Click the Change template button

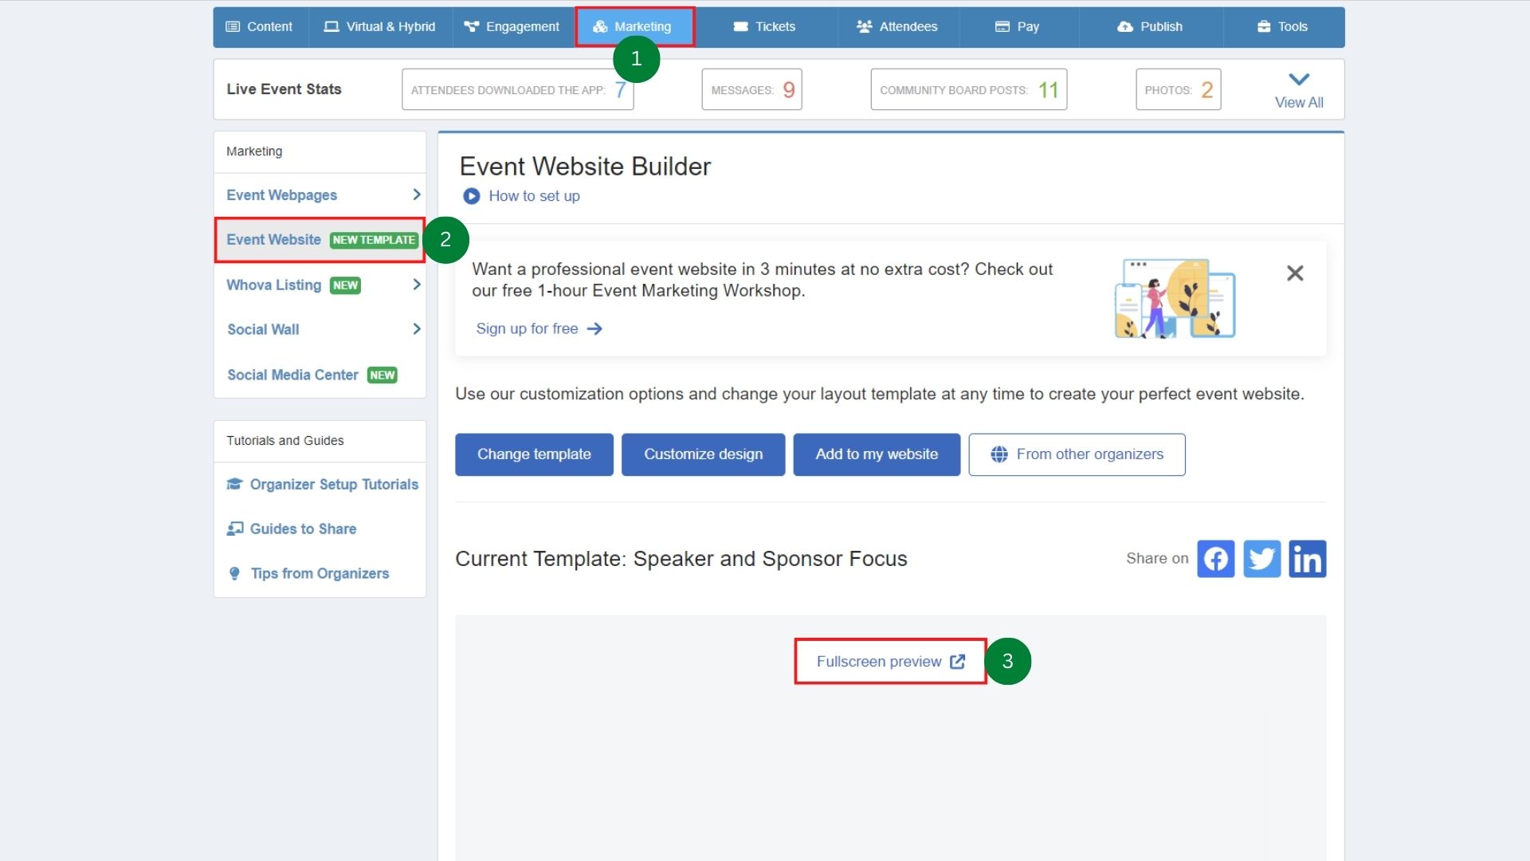(533, 454)
